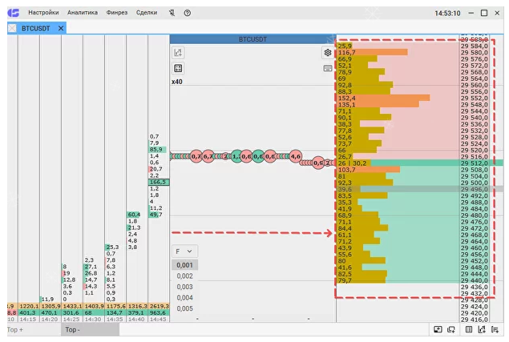
Task: Click the list-with-arrow icon in bottom toolbar
Action: [x=495, y=330]
